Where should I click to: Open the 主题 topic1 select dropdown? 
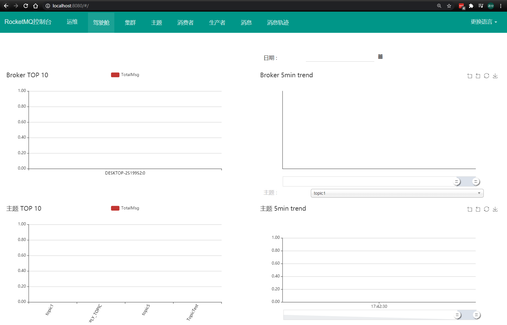(x=397, y=193)
